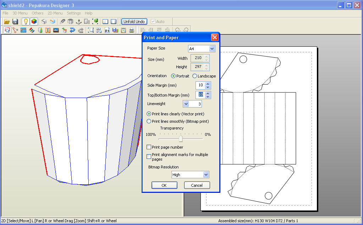Click the green cube fit-view icon
Screen dimensions: 363x225
95,22
